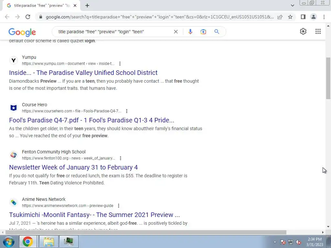331x248 pixels.
Task: Click the Chrome address bar URL
Action: click(160, 17)
